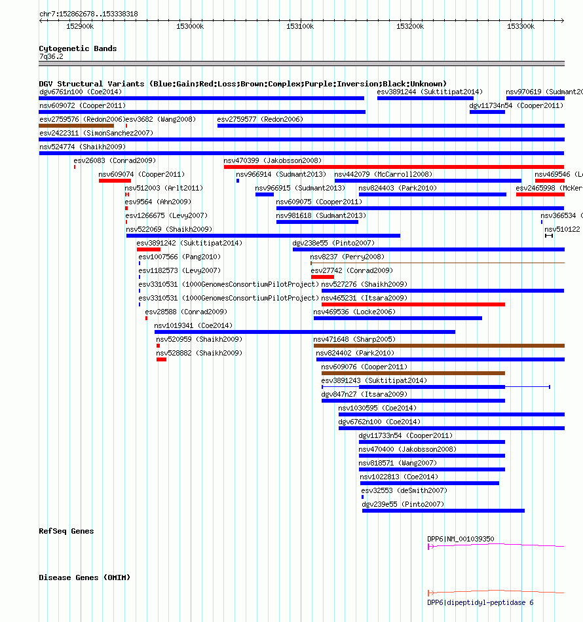Select nsv824402 (Park2010) variant
The height and width of the screenshot is (622, 583).
point(440,359)
